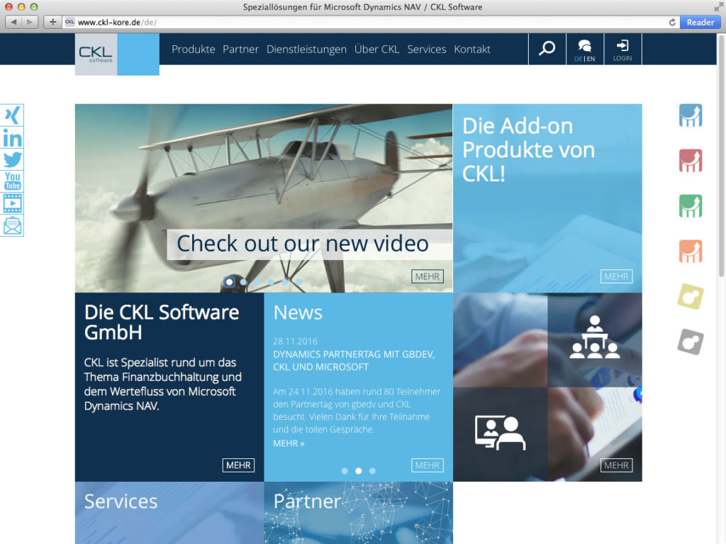
Task: Click the Reader button in address bar
Action: click(700, 22)
